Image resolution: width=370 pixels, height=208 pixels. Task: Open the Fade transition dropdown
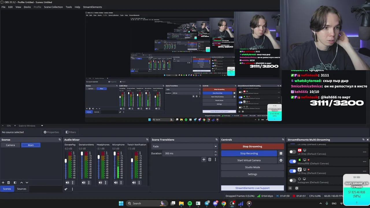click(x=184, y=146)
